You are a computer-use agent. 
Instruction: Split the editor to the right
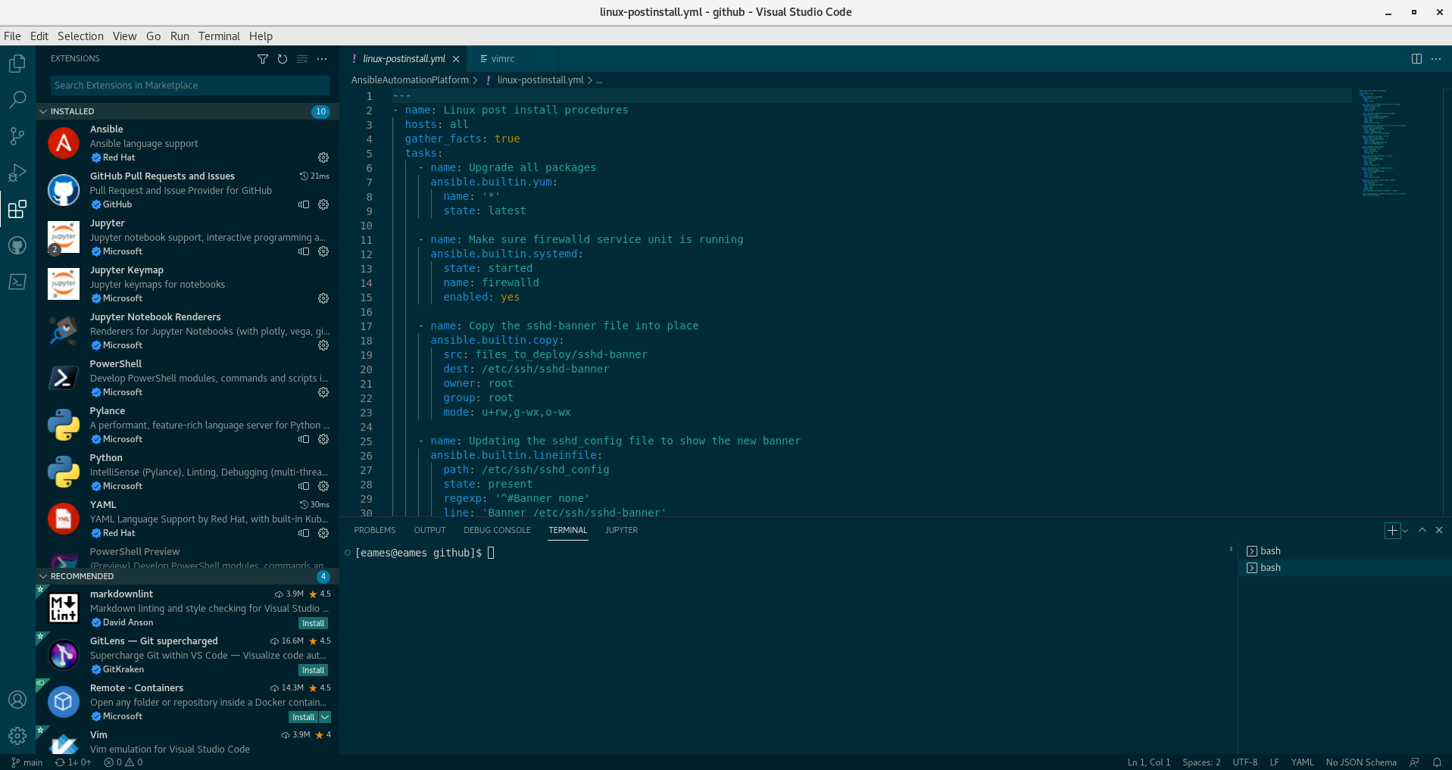coord(1416,59)
